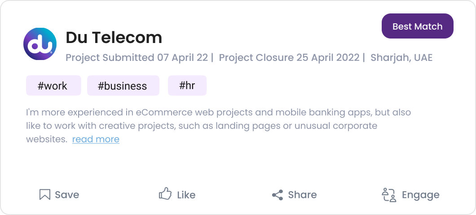The width and height of the screenshot is (476, 215).
Task: Click the Share network icon
Action: click(x=278, y=195)
